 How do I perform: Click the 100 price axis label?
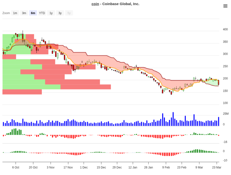tap(225, 103)
